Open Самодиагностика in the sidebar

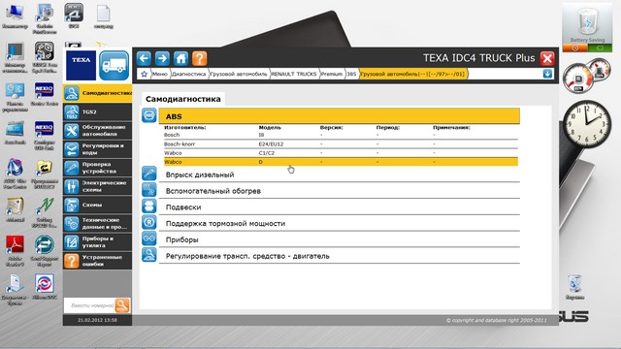pos(97,93)
